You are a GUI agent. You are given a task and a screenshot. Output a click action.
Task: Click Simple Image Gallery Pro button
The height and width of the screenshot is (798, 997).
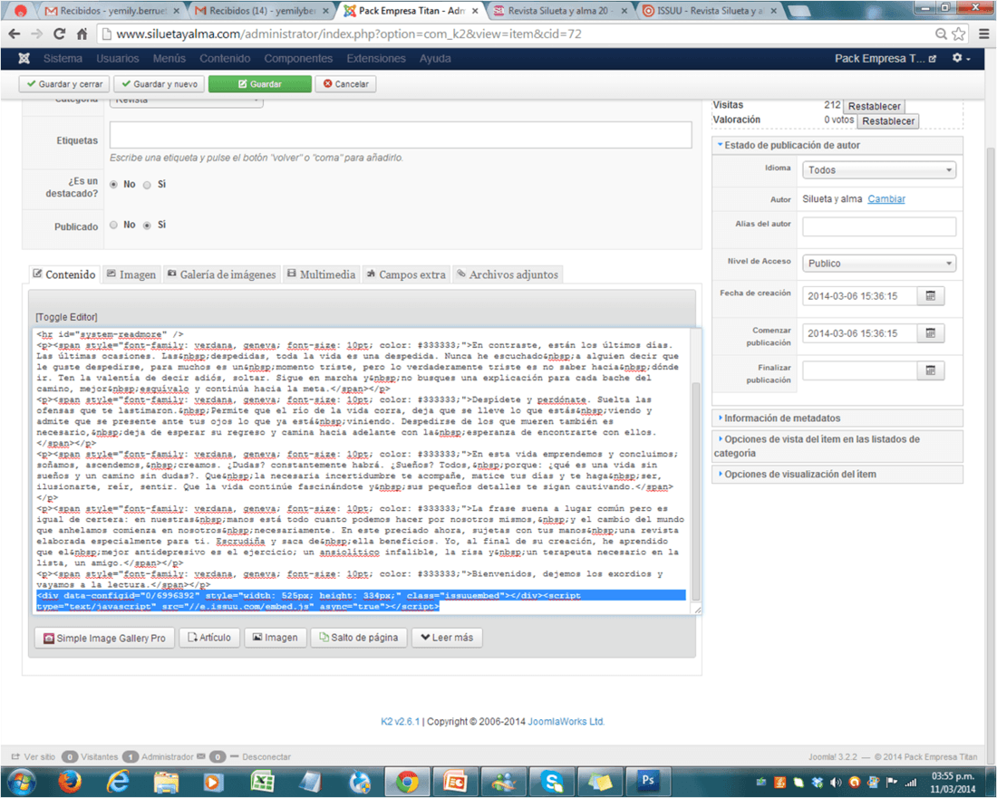pos(104,638)
